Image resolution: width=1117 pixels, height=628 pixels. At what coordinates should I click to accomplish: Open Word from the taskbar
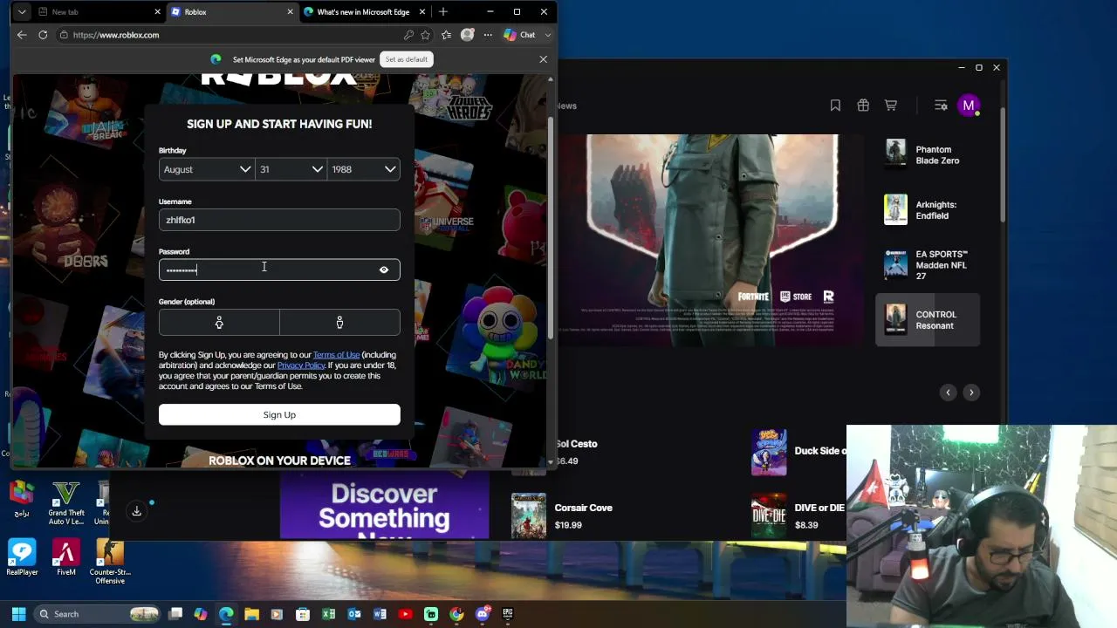coord(380,614)
